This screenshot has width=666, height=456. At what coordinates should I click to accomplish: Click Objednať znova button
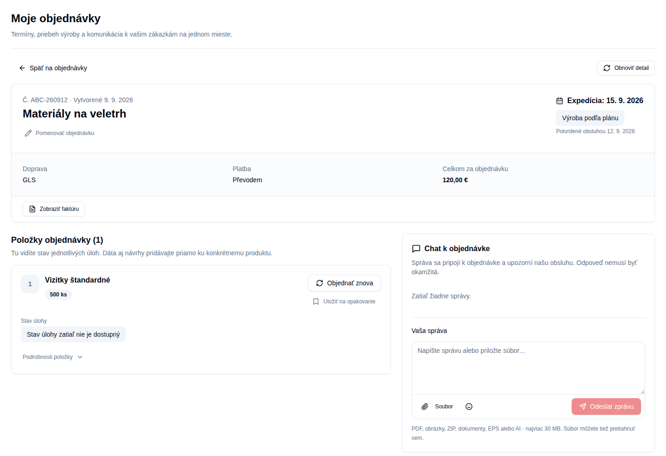click(345, 283)
